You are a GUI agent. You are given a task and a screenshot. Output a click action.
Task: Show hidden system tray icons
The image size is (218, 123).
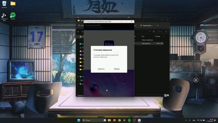tap(186, 120)
